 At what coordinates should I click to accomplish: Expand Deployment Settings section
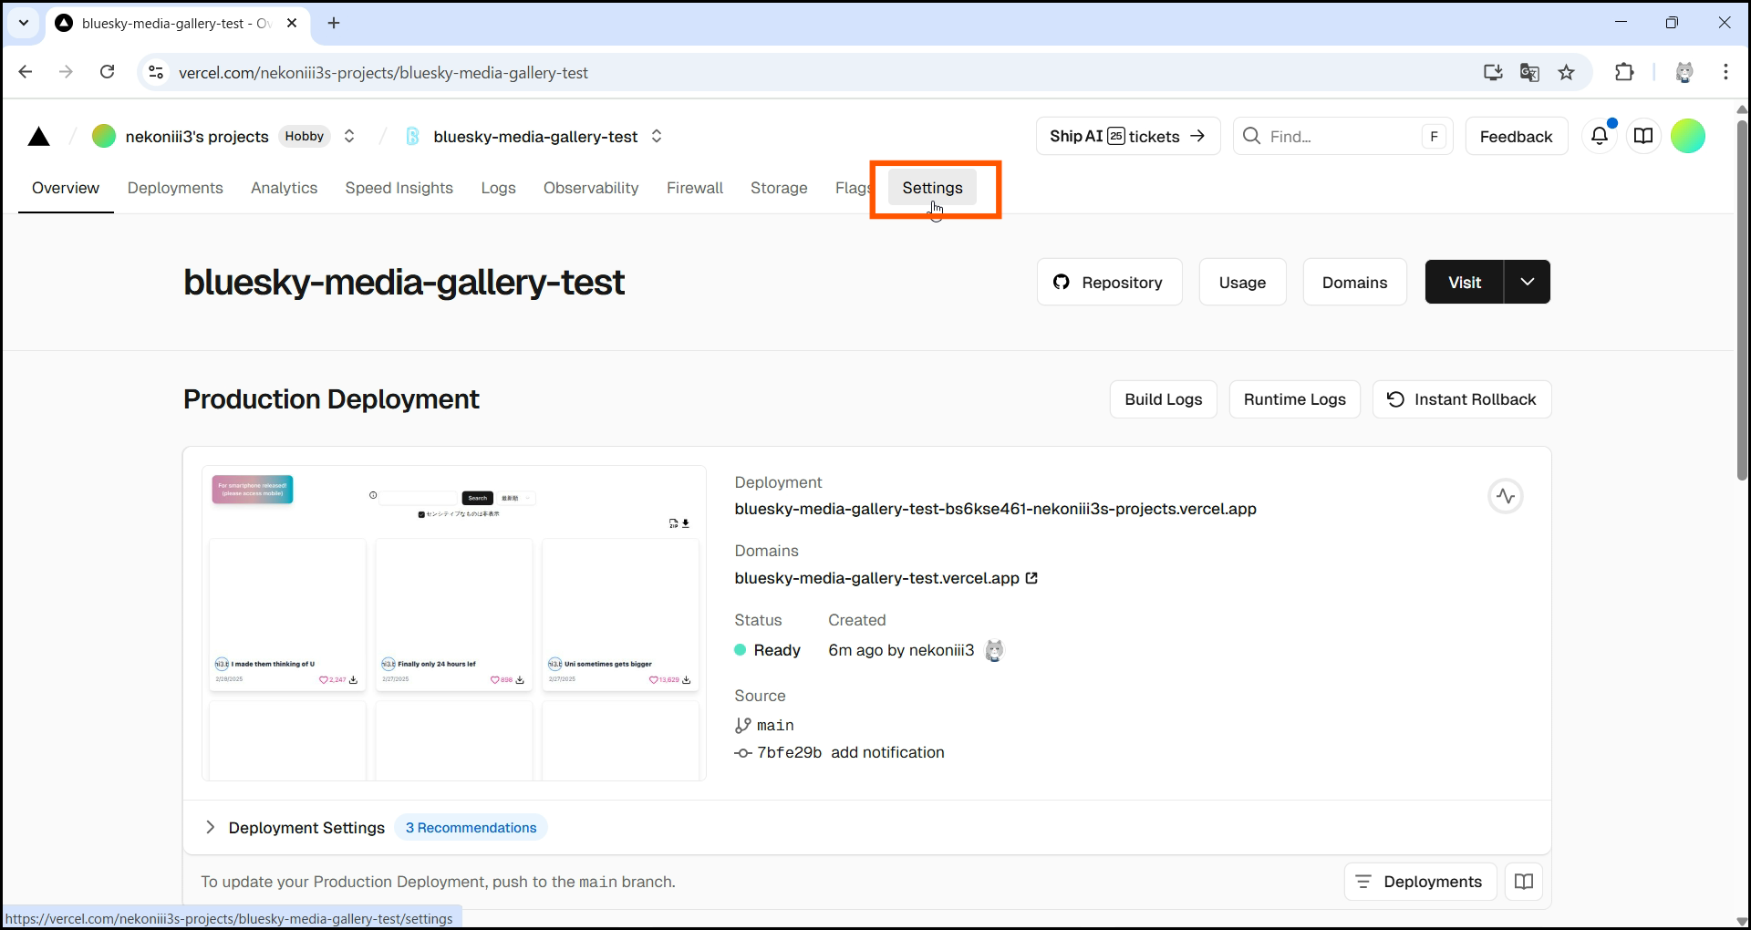click(x=210, y=827)
